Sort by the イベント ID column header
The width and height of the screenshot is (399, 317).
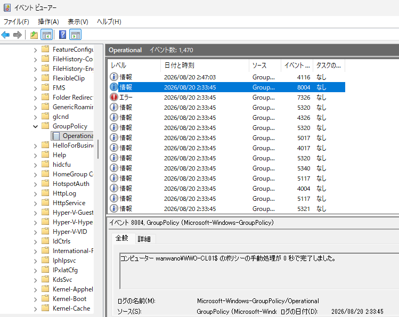pos(297,66)
